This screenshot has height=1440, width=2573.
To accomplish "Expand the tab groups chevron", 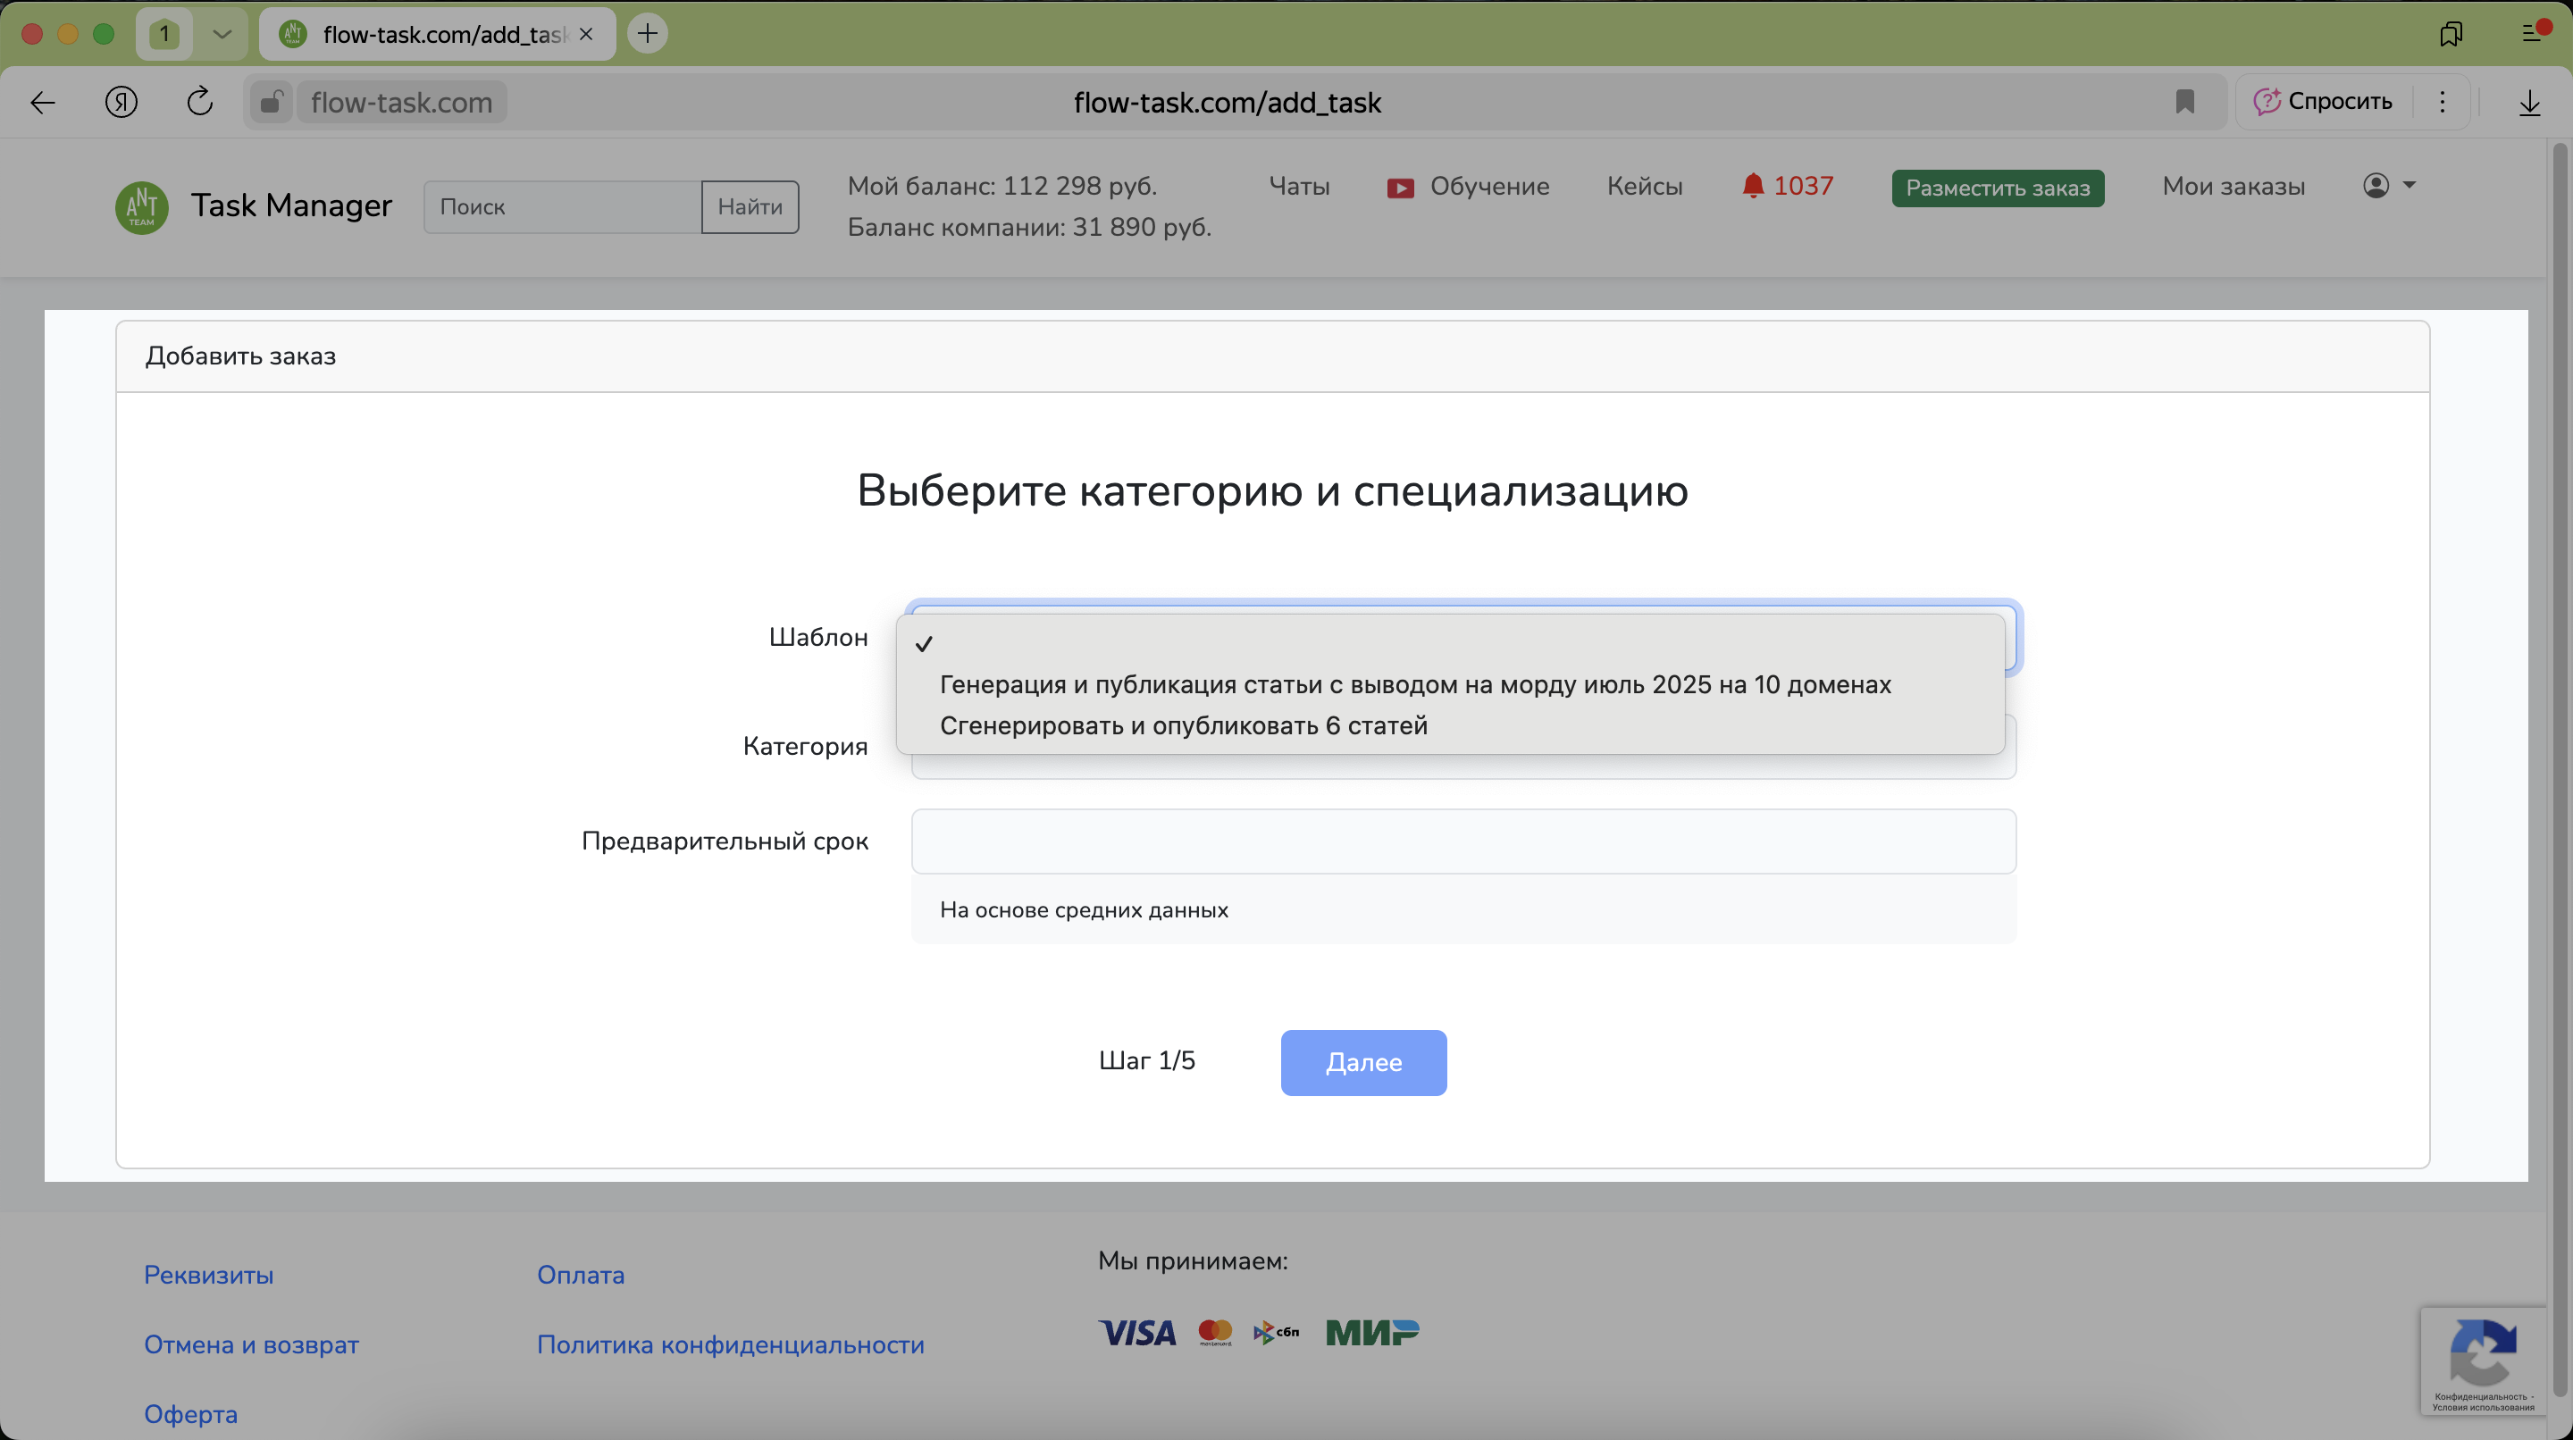I will point(222,34).
